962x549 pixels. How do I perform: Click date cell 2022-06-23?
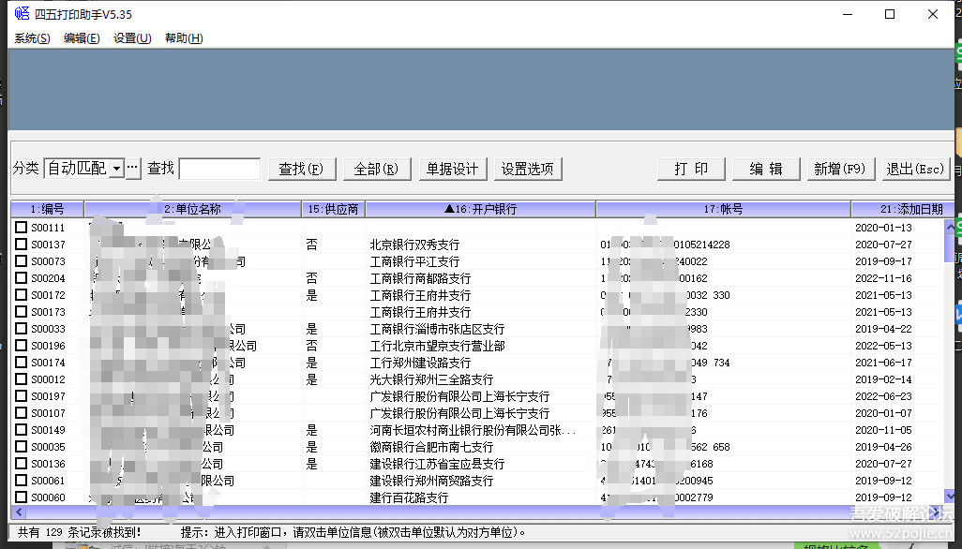click(883, 396)
